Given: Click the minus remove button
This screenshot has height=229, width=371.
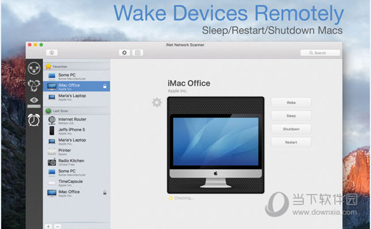Looking at the screenshot, I should pyautogui.click(x=58, y=226).
